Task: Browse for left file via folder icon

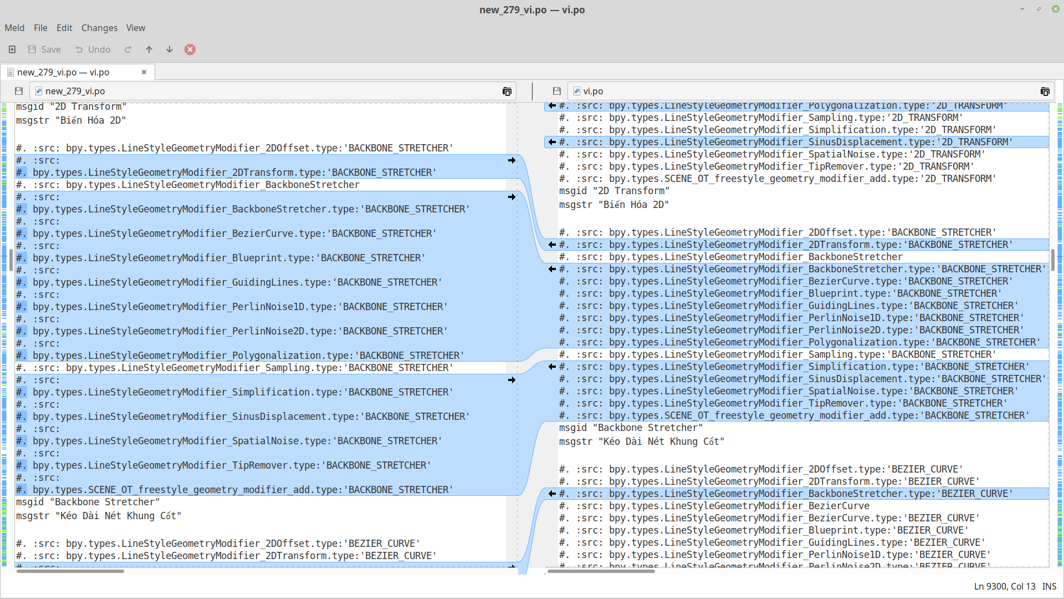Action: [507, 92]
